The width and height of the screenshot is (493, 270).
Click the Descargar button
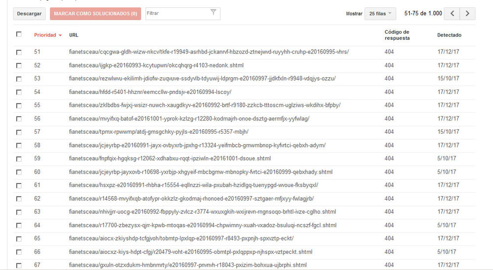click(x=29, y=14)
